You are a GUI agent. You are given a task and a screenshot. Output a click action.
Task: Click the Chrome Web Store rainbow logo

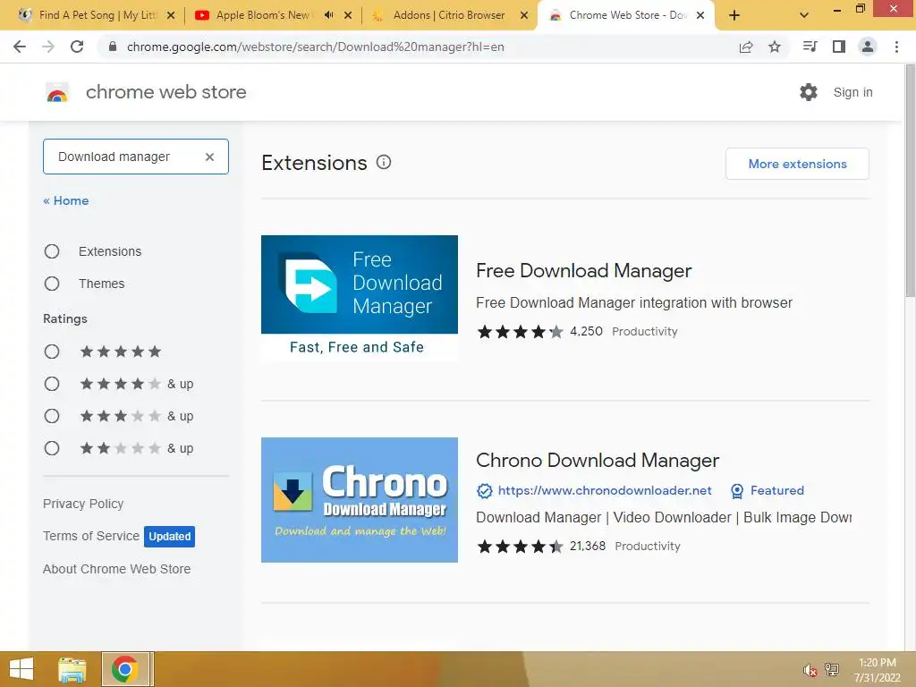click(57, 92)
